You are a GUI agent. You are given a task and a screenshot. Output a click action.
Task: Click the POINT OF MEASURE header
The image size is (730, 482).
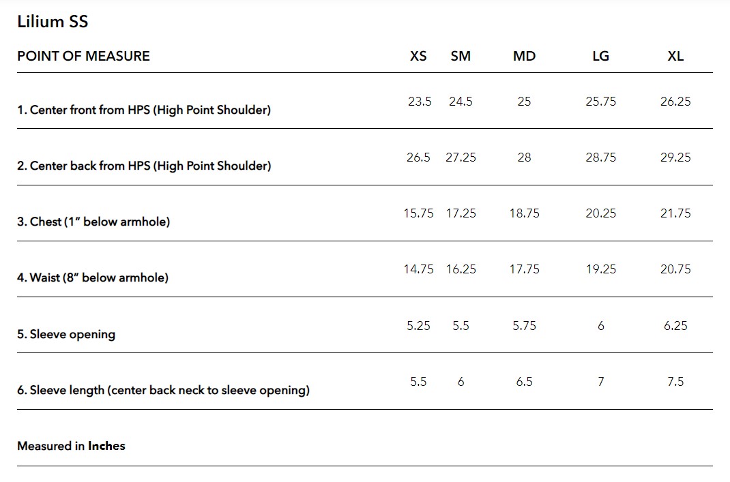tap(83, 57)
